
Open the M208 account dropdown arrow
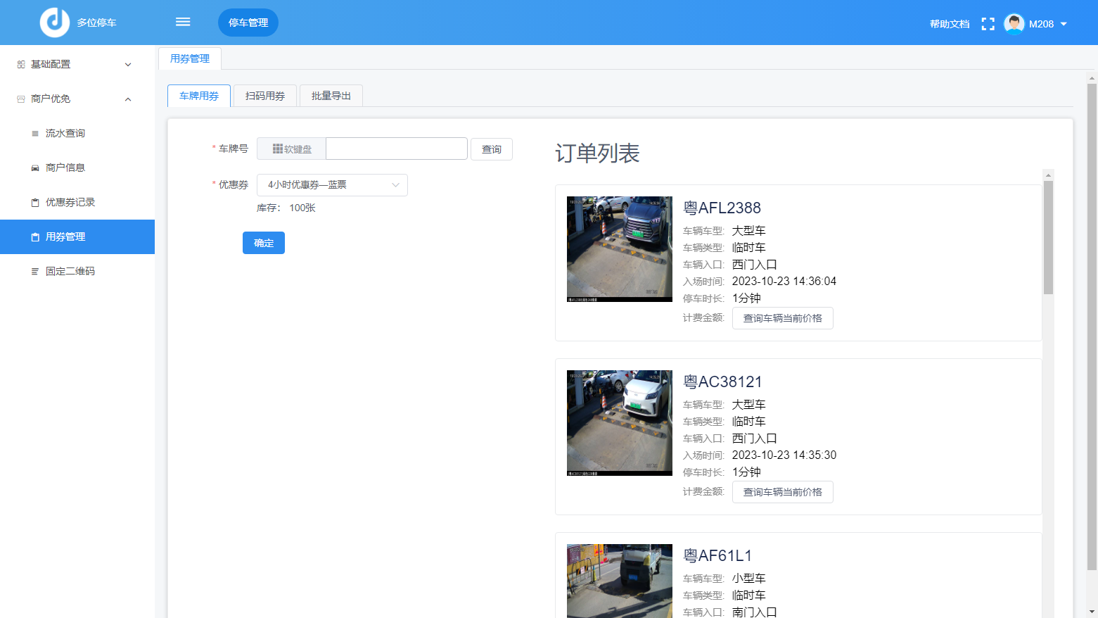pyautogui.click(x=1064, y=24)
